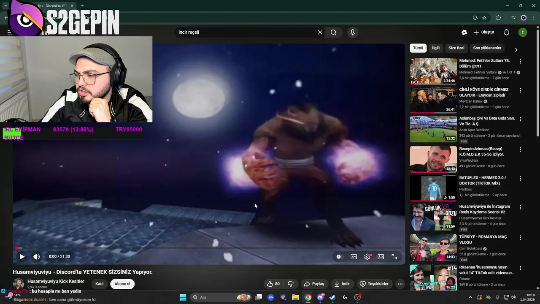Viewport: 540px width, 304px height.
Task: Open options menu for RRaenee video
Action: pyautogui.click(x=520, y=268)
